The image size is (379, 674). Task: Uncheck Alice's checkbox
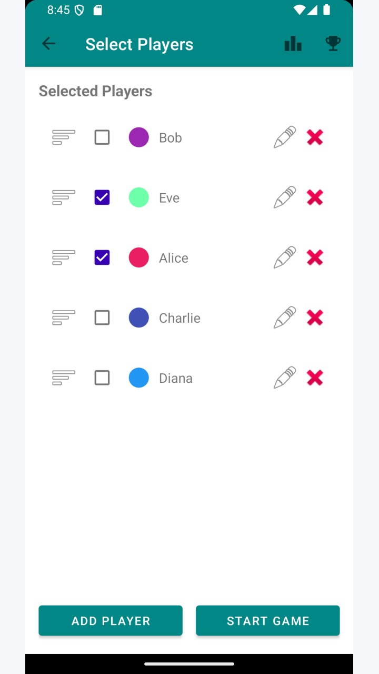tap(102, 257)
